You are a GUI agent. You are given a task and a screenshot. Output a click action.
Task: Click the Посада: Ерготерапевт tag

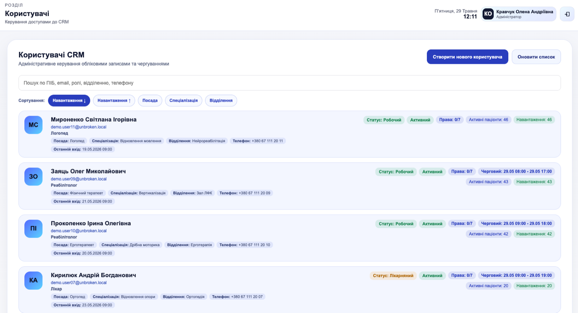[74, 245]
